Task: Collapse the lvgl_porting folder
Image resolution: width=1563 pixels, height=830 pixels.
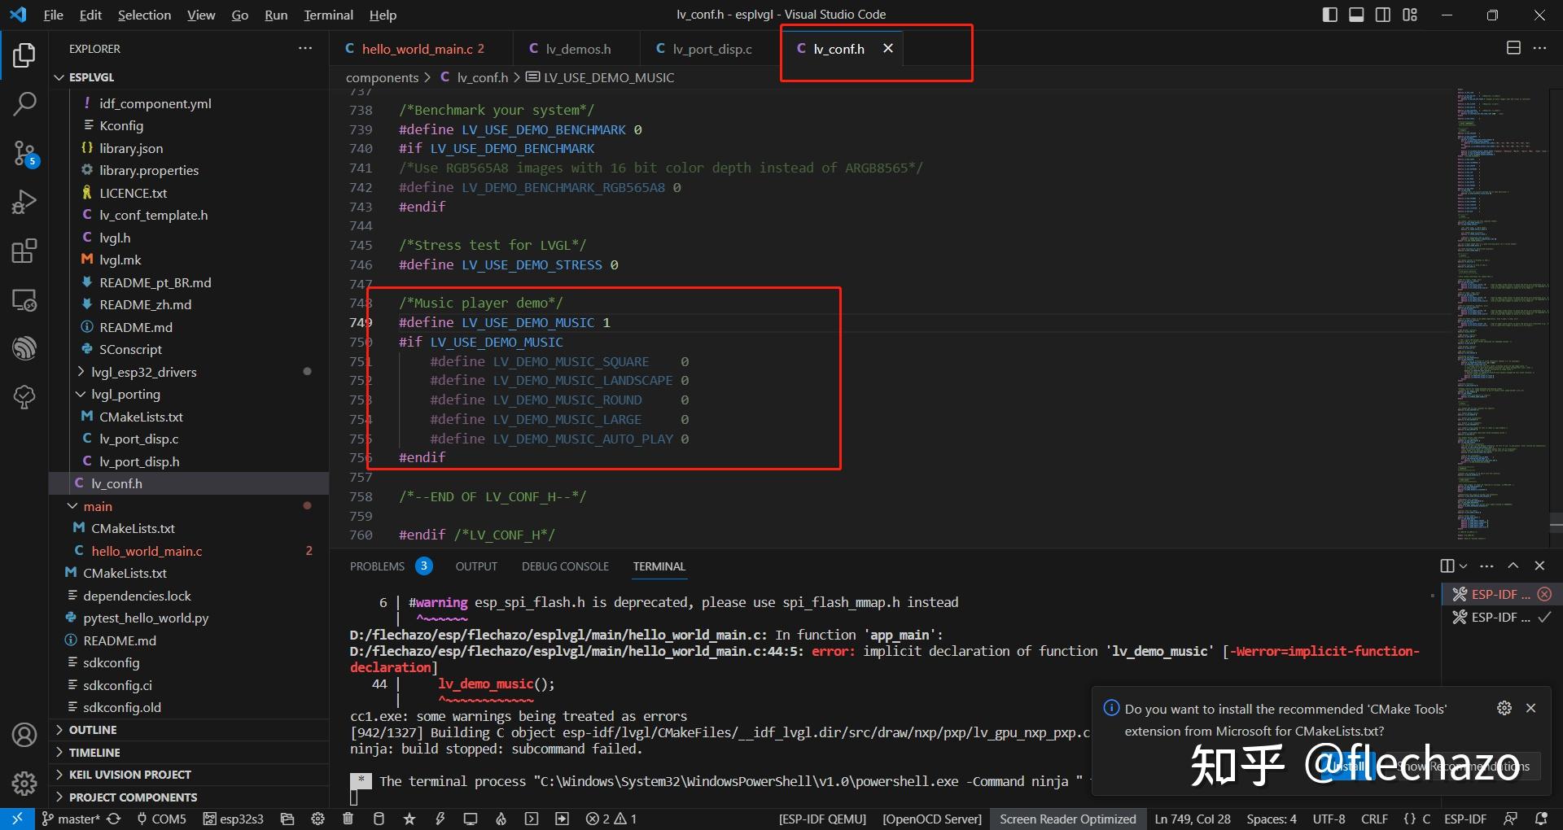Action: pyautogui.click(x=125, y=394)
